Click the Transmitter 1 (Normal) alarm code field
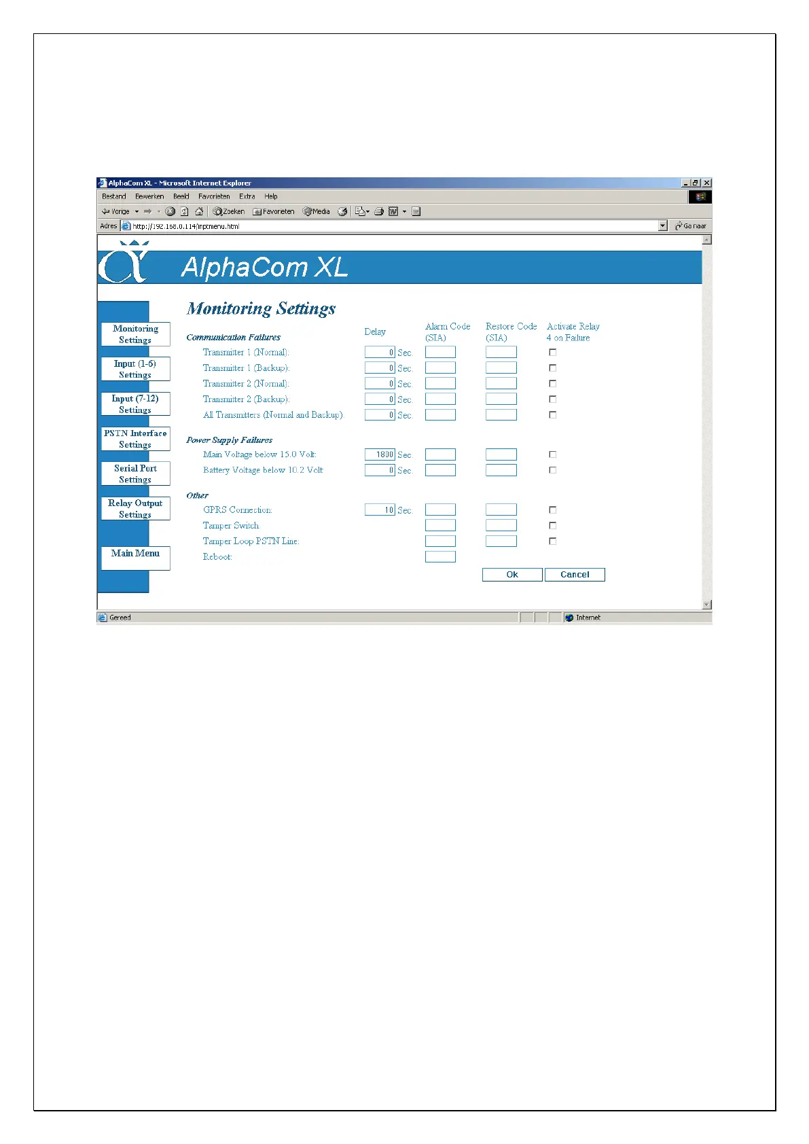Image resolution: width=809 pixels, height=1144 pixels. coord(440,352)
